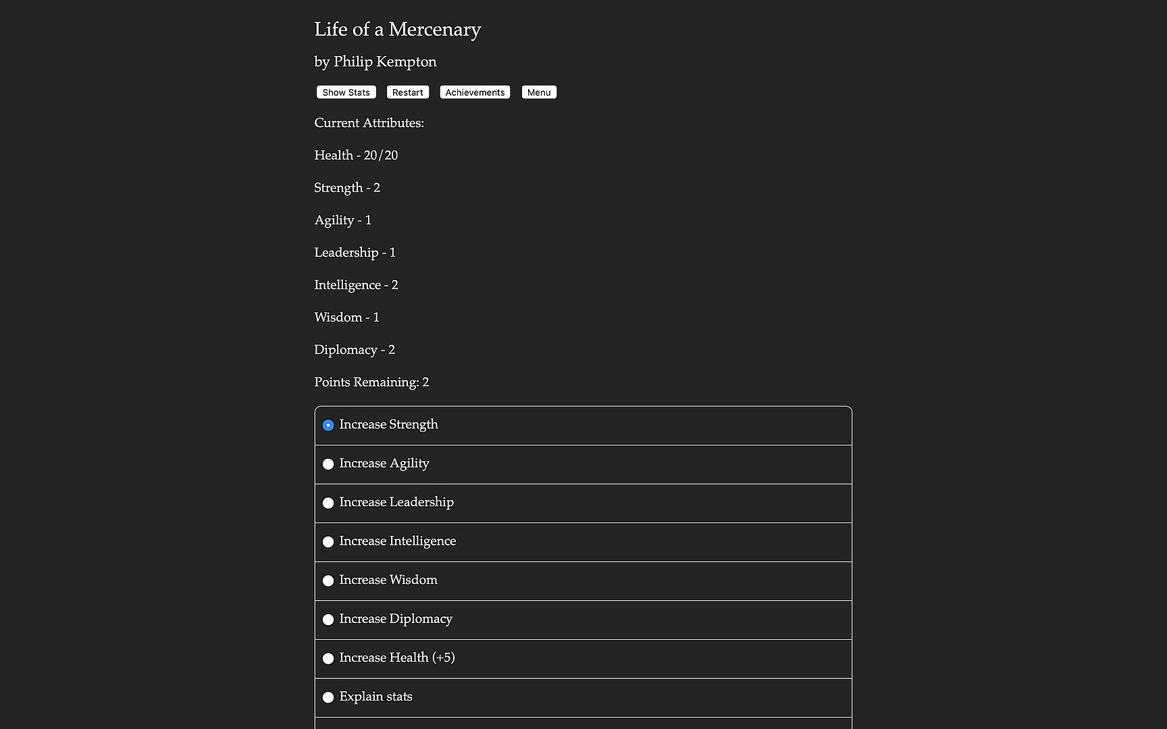
Task: Select the Explain stats radio option
Action: coord(328,697)
